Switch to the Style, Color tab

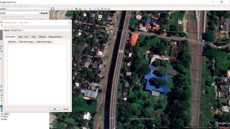point(23,37)
